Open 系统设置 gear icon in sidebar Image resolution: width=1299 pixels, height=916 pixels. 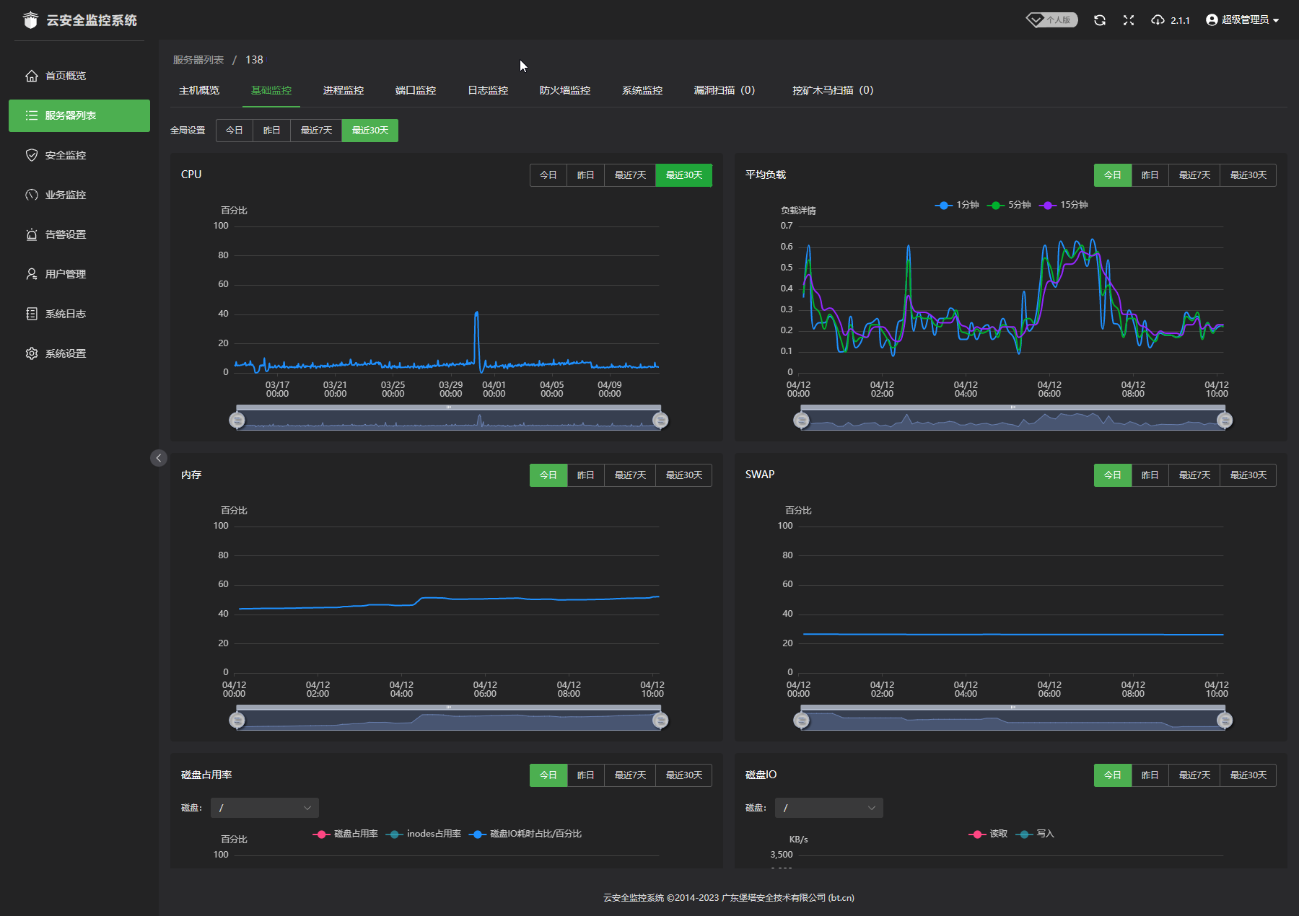(32, 353)
